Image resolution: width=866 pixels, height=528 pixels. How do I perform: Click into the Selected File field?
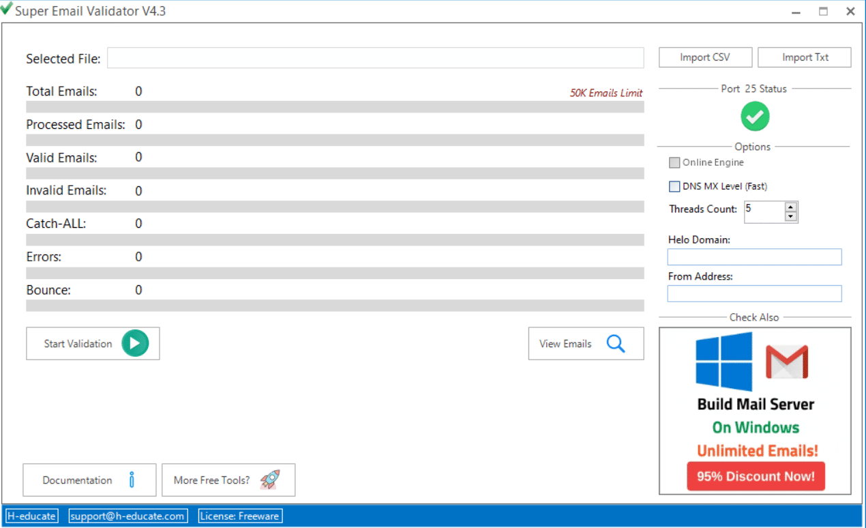click(x=375, y=58)
